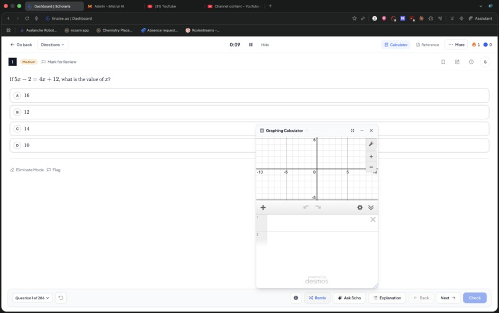This screenshot has width=499, height=313.
Task: Open the question info icon
Action: coord(471,62)
